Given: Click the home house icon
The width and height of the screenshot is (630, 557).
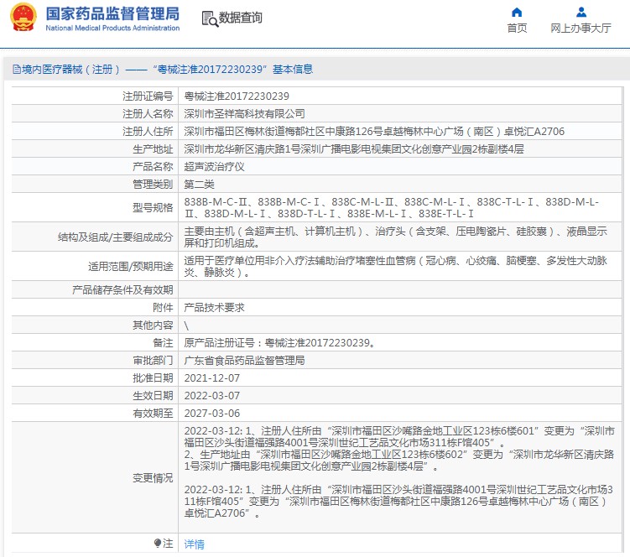Looking at the screenshot, I should click(x=517, y=13).
